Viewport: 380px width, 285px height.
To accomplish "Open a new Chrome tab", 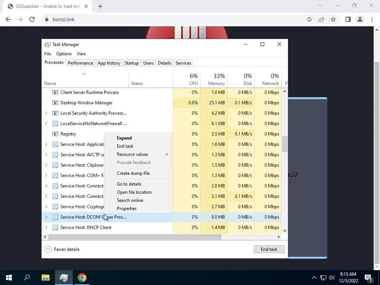I will 100,6.
